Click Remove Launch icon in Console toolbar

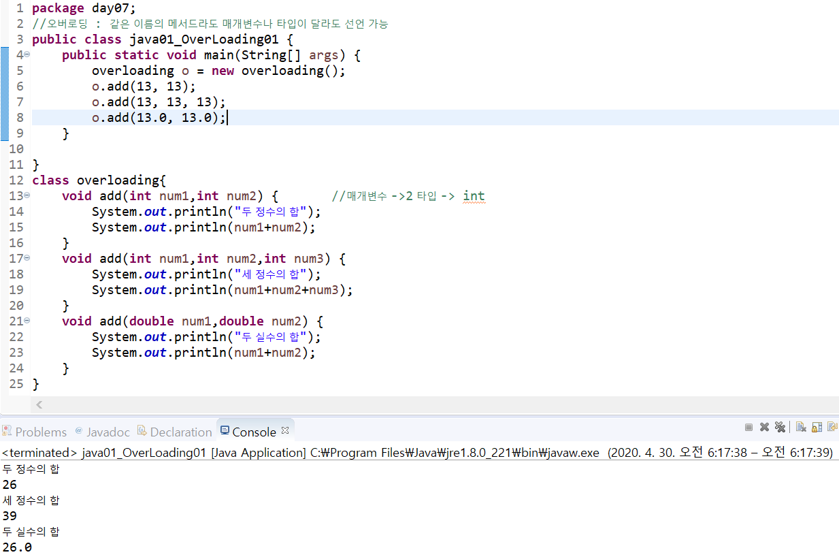(x=764, y=427)
